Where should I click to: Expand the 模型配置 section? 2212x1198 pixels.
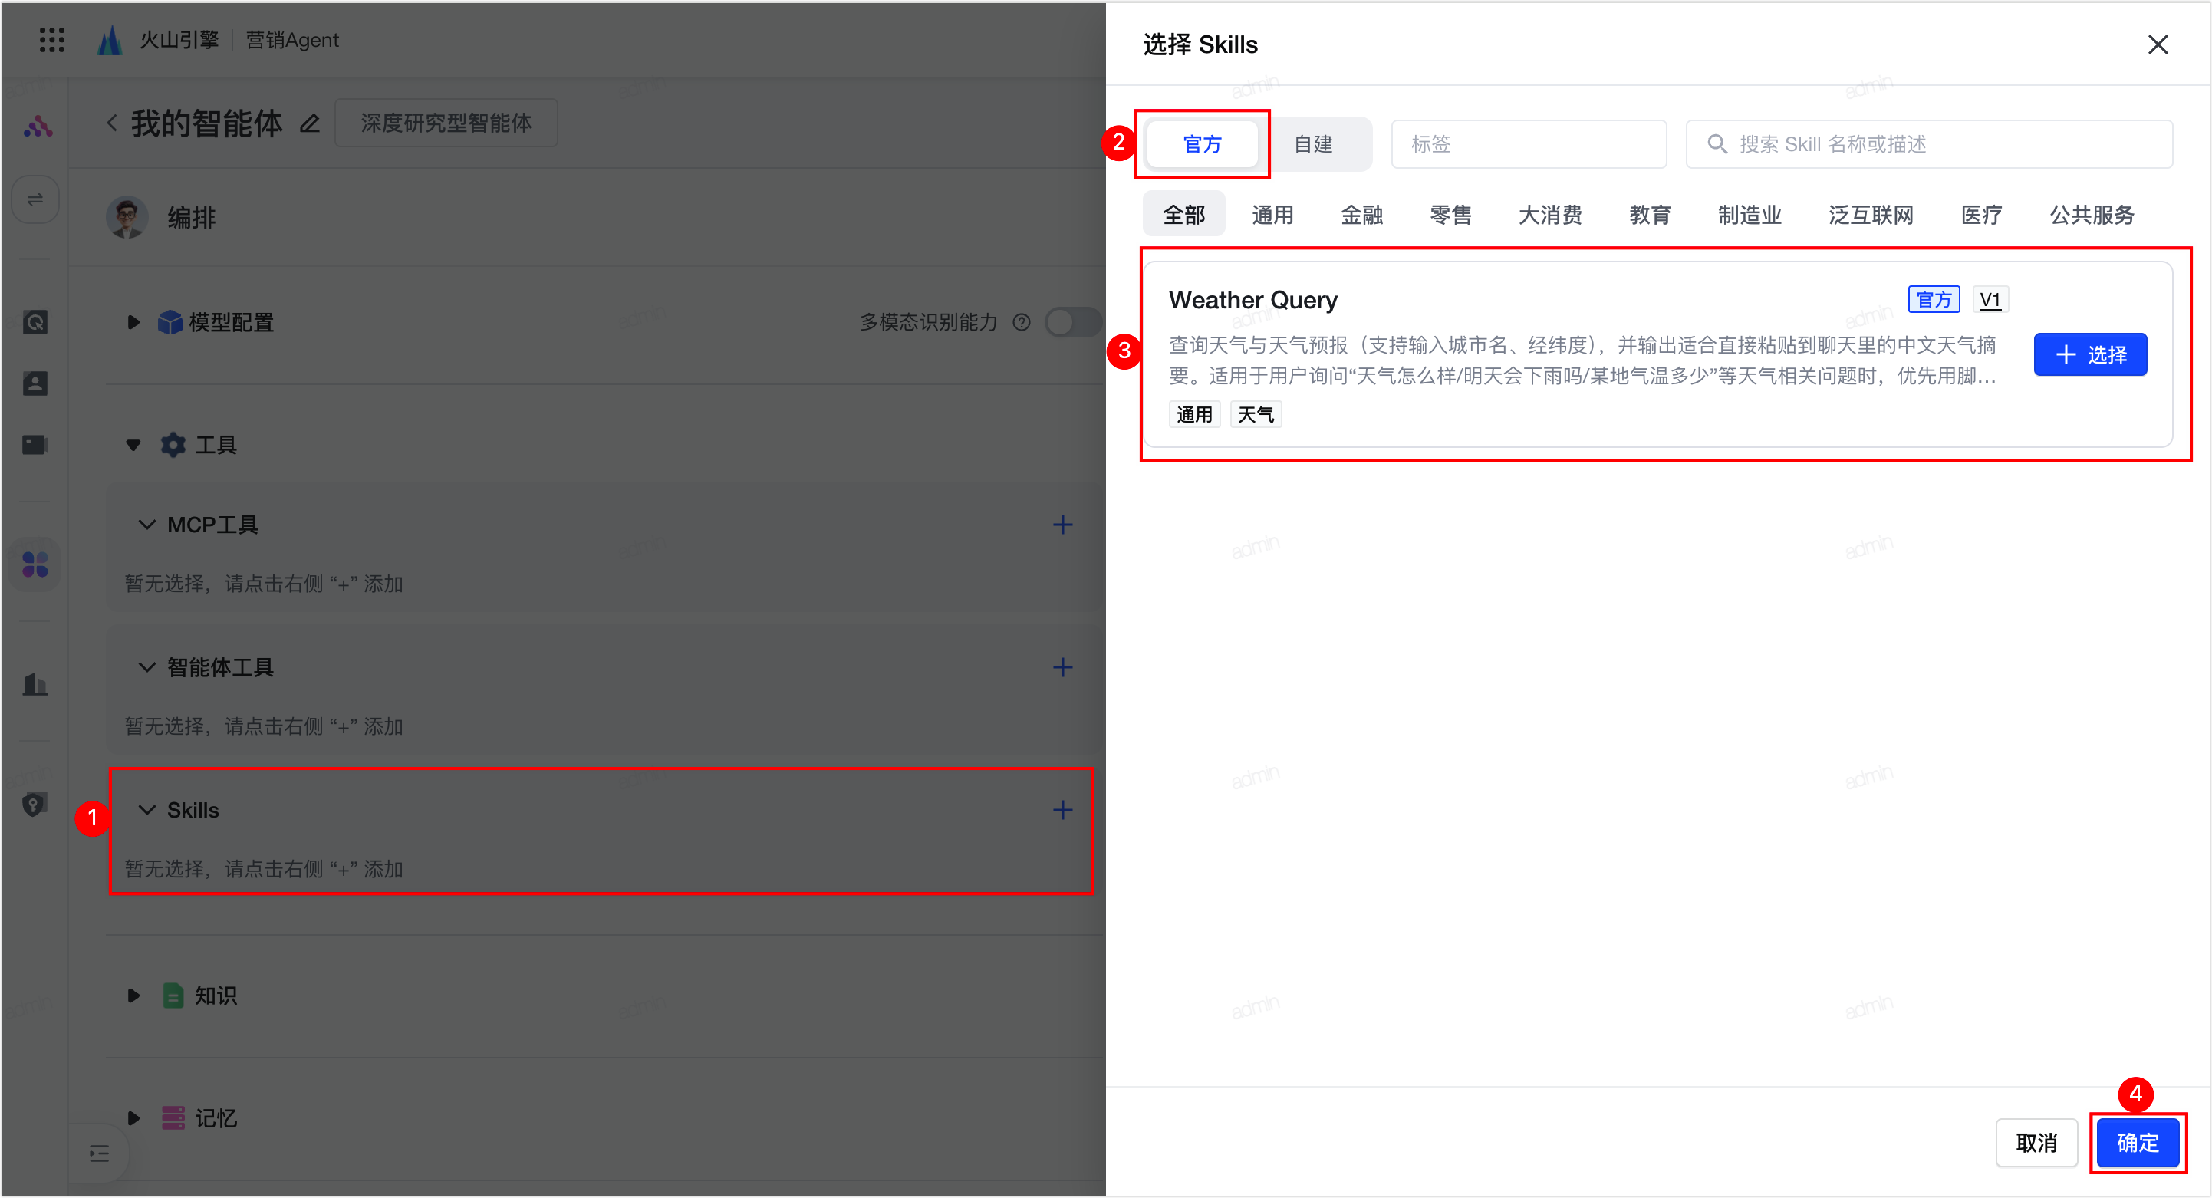(x=133, y=322)
